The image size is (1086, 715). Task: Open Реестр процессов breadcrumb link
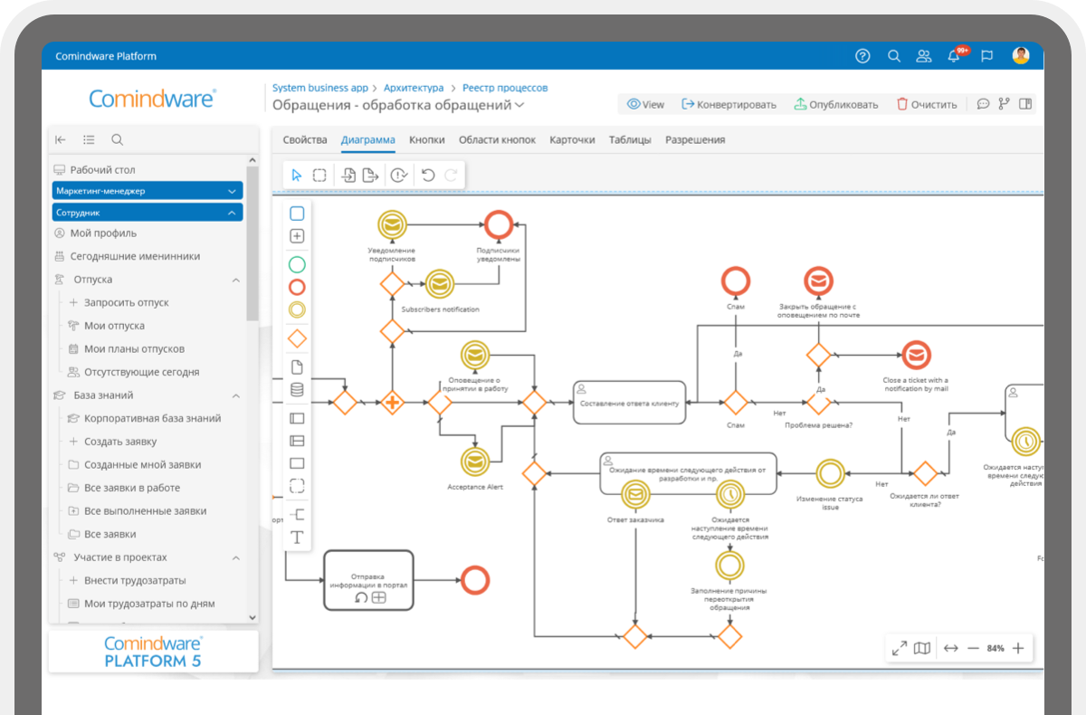pos(505,88)
